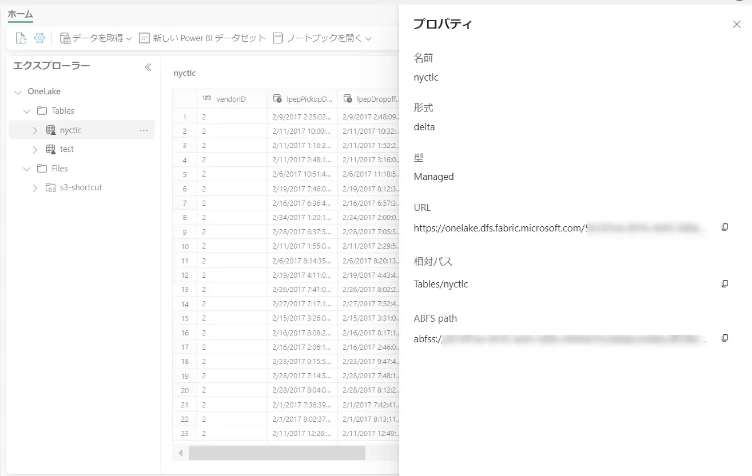
Task: Expand the s3-shortcut folder chevron
Action: (x=35, y=188)
